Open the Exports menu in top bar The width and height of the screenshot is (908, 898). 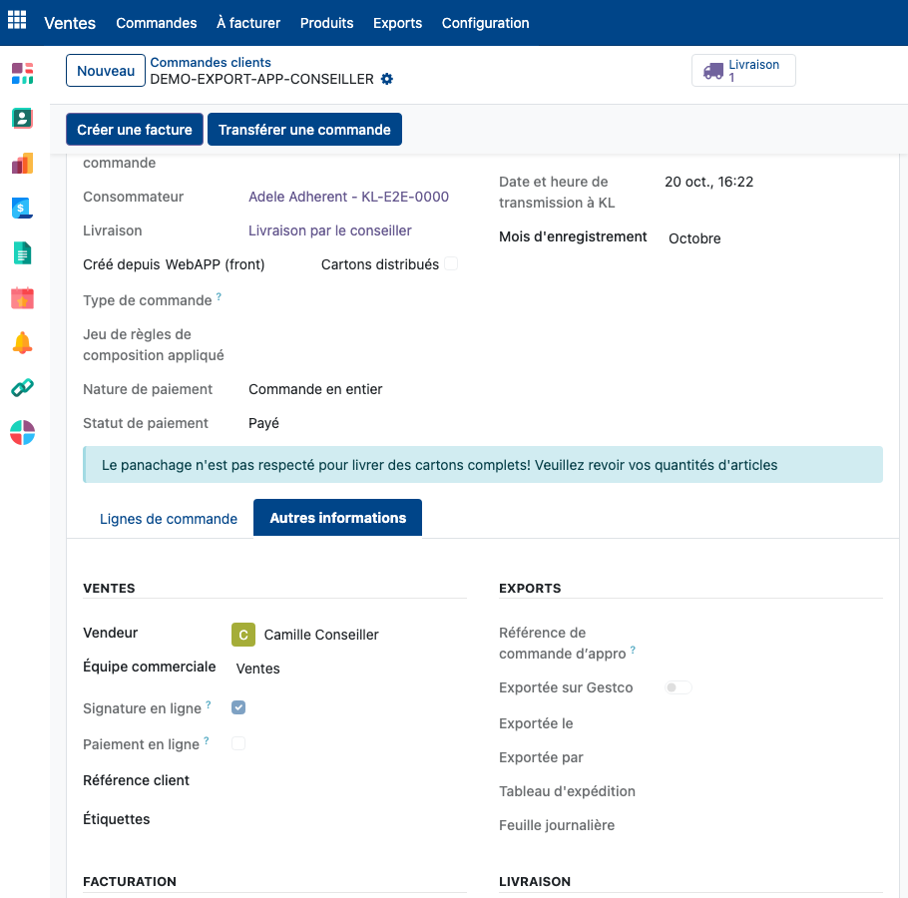[397, 23]
